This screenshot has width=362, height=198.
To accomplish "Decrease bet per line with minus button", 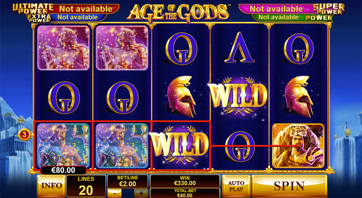I will [114, 193].
